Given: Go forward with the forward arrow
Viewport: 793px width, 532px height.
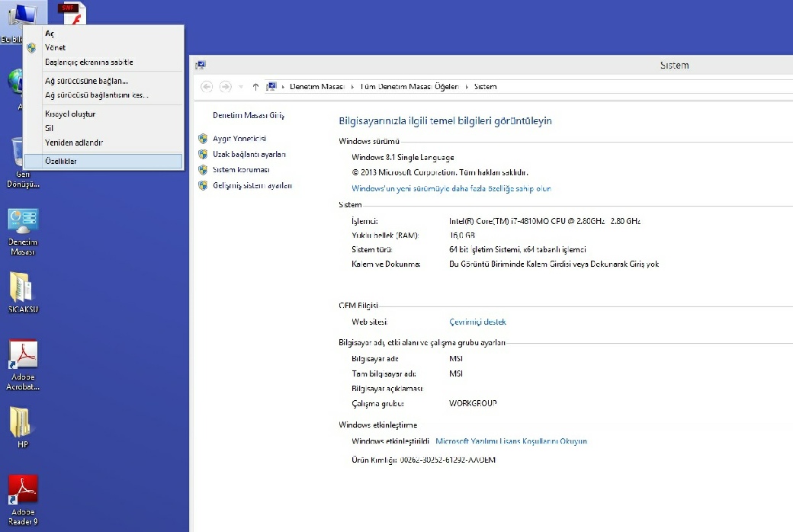Looking at the screenshot, I should 226,87.
